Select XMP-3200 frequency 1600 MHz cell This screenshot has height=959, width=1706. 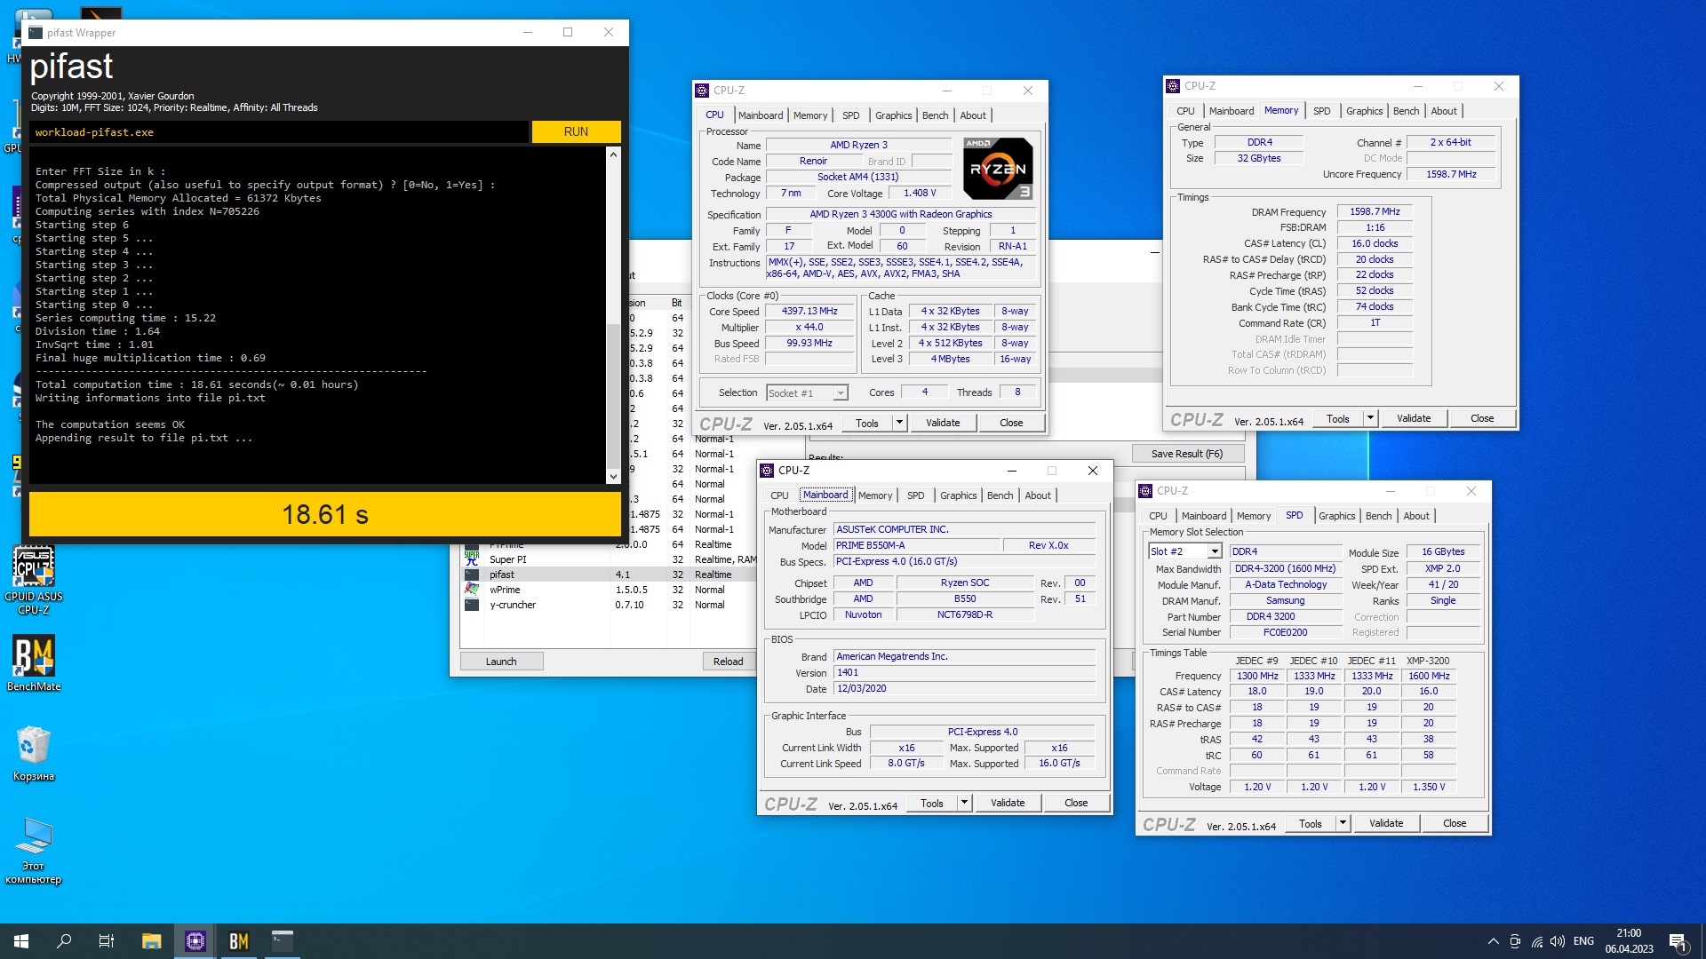[x=1429, y=677]
